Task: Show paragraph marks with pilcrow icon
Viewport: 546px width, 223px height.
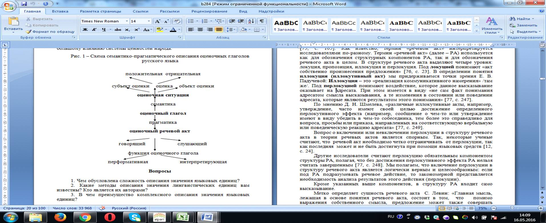Action: tap(262, 21)
